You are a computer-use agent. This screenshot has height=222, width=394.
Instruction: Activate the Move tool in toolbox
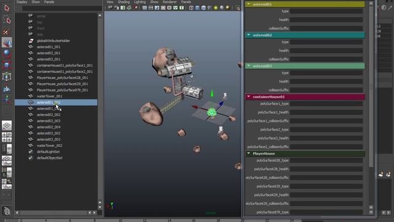click(x=7, y=43)
